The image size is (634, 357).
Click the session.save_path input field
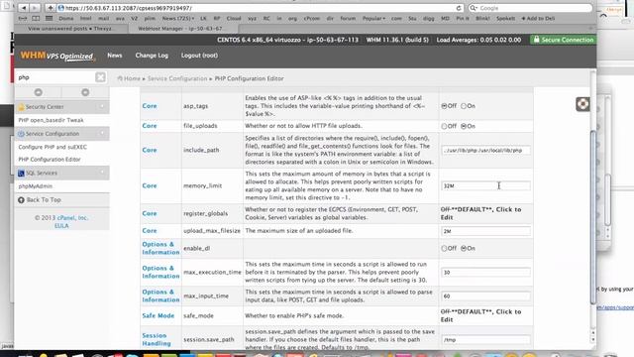tap(485, 340)
